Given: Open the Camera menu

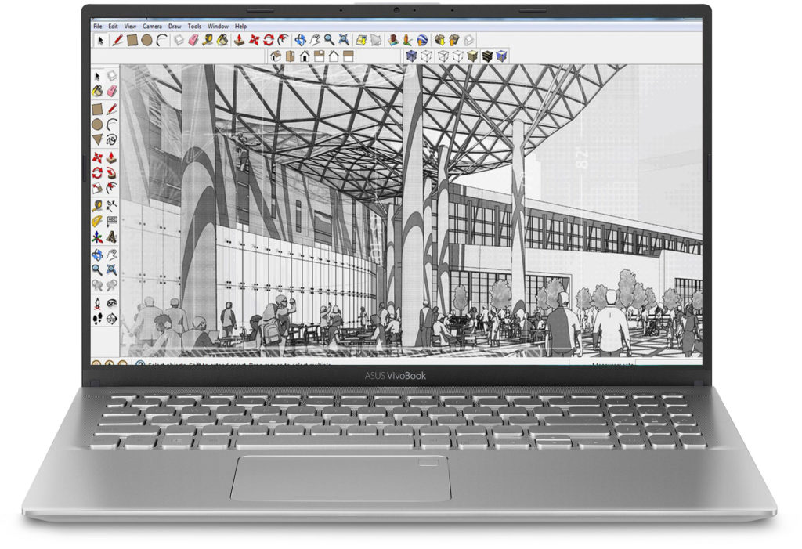Looking at the screenshot, I should 154,25.
